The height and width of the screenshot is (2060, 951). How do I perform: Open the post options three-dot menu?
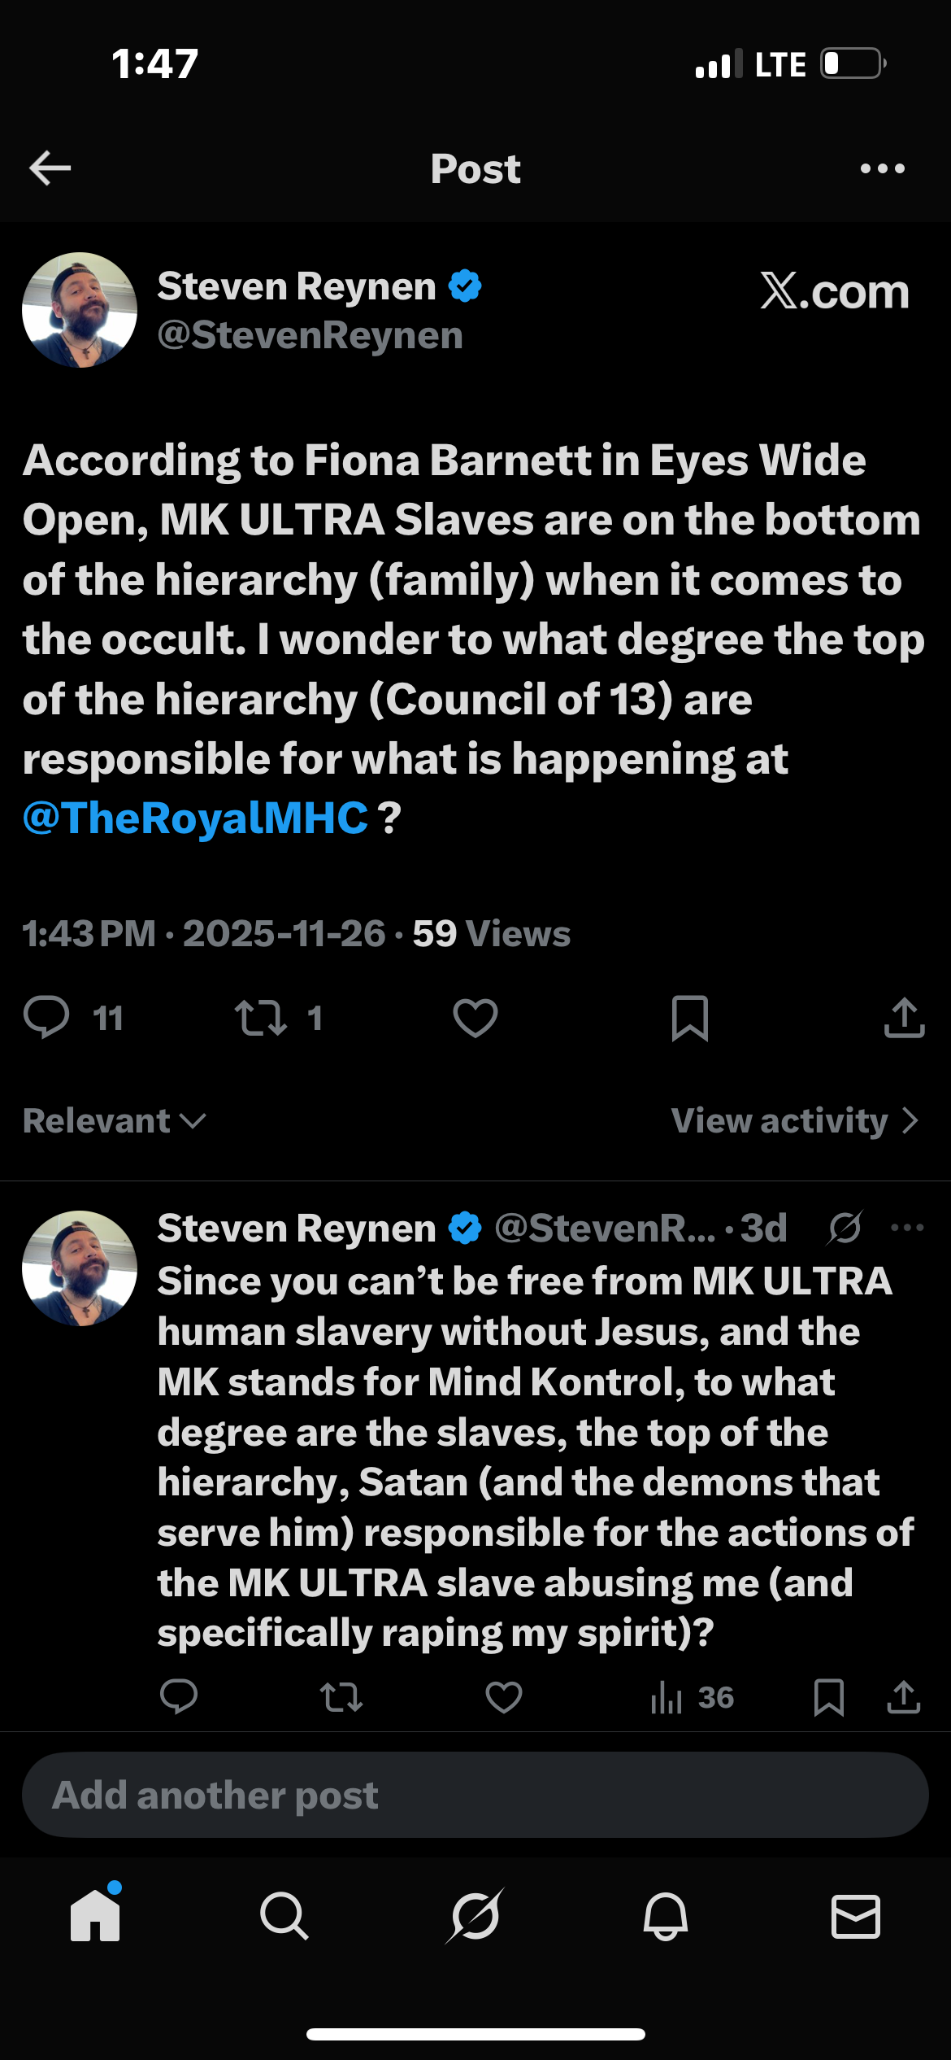point(882,168)
